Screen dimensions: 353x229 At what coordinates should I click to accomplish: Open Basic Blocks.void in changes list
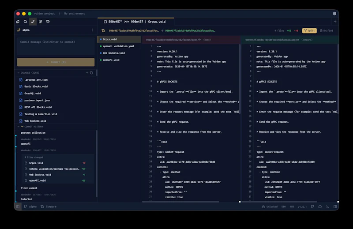click(x=36, y=86)
